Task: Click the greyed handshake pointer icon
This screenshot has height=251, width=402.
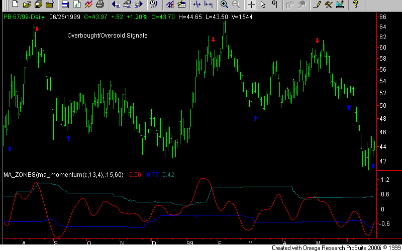Action: point(290,4)
